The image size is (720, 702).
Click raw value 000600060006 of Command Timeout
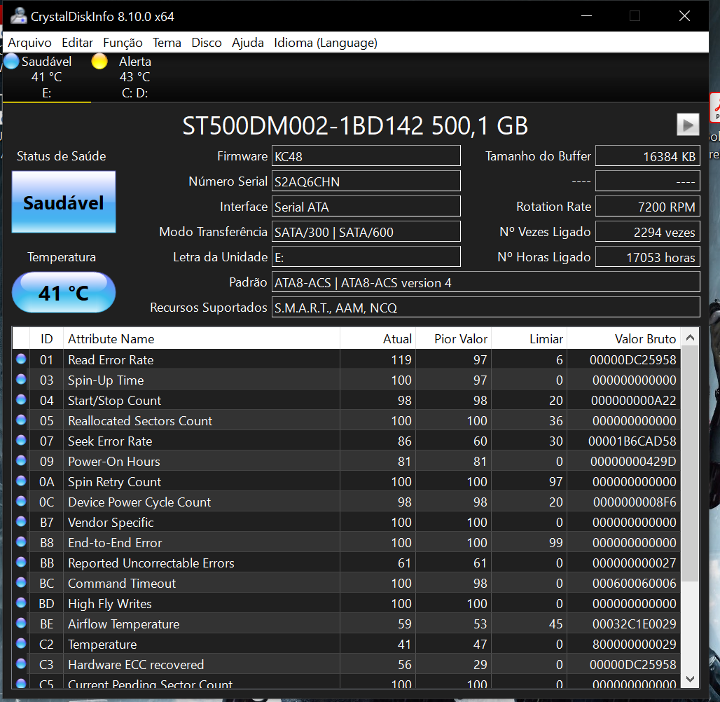pos(634,583)
